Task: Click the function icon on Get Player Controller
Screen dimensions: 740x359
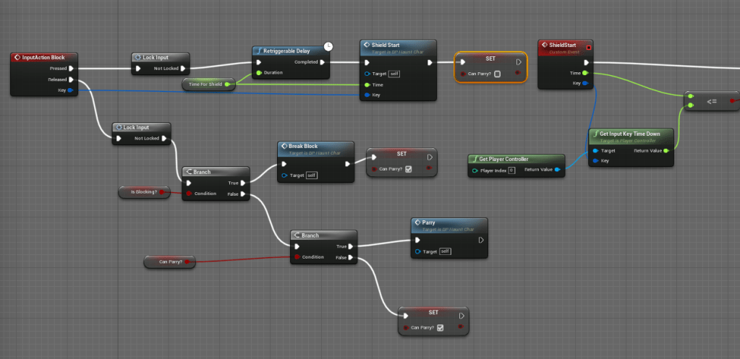Action: (x=474, y=159)
